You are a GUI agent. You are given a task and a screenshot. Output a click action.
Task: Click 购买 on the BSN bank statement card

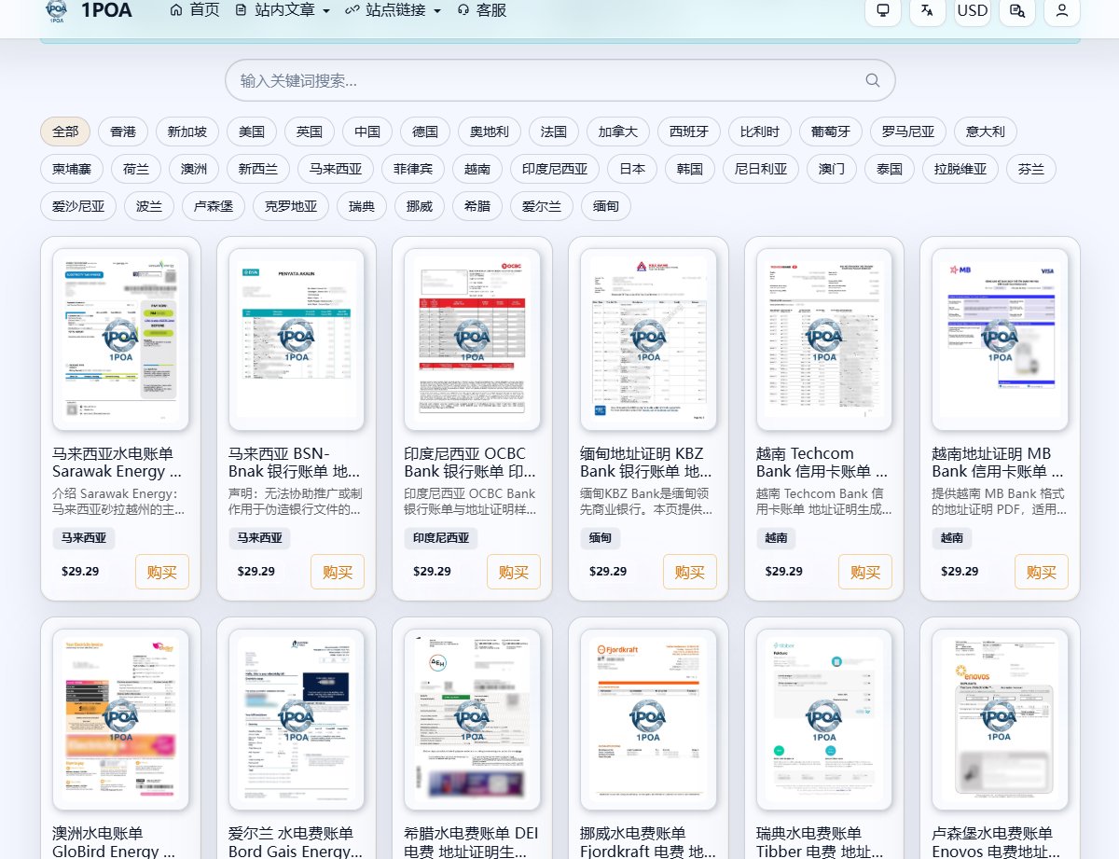point(338,572)
